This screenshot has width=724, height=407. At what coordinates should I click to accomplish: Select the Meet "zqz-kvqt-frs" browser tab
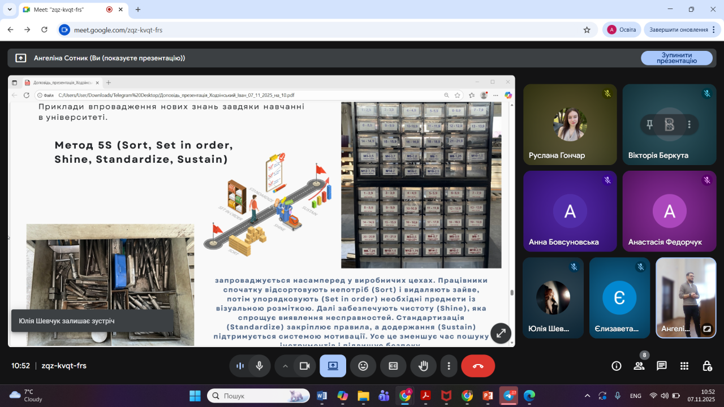click(62, 10)
